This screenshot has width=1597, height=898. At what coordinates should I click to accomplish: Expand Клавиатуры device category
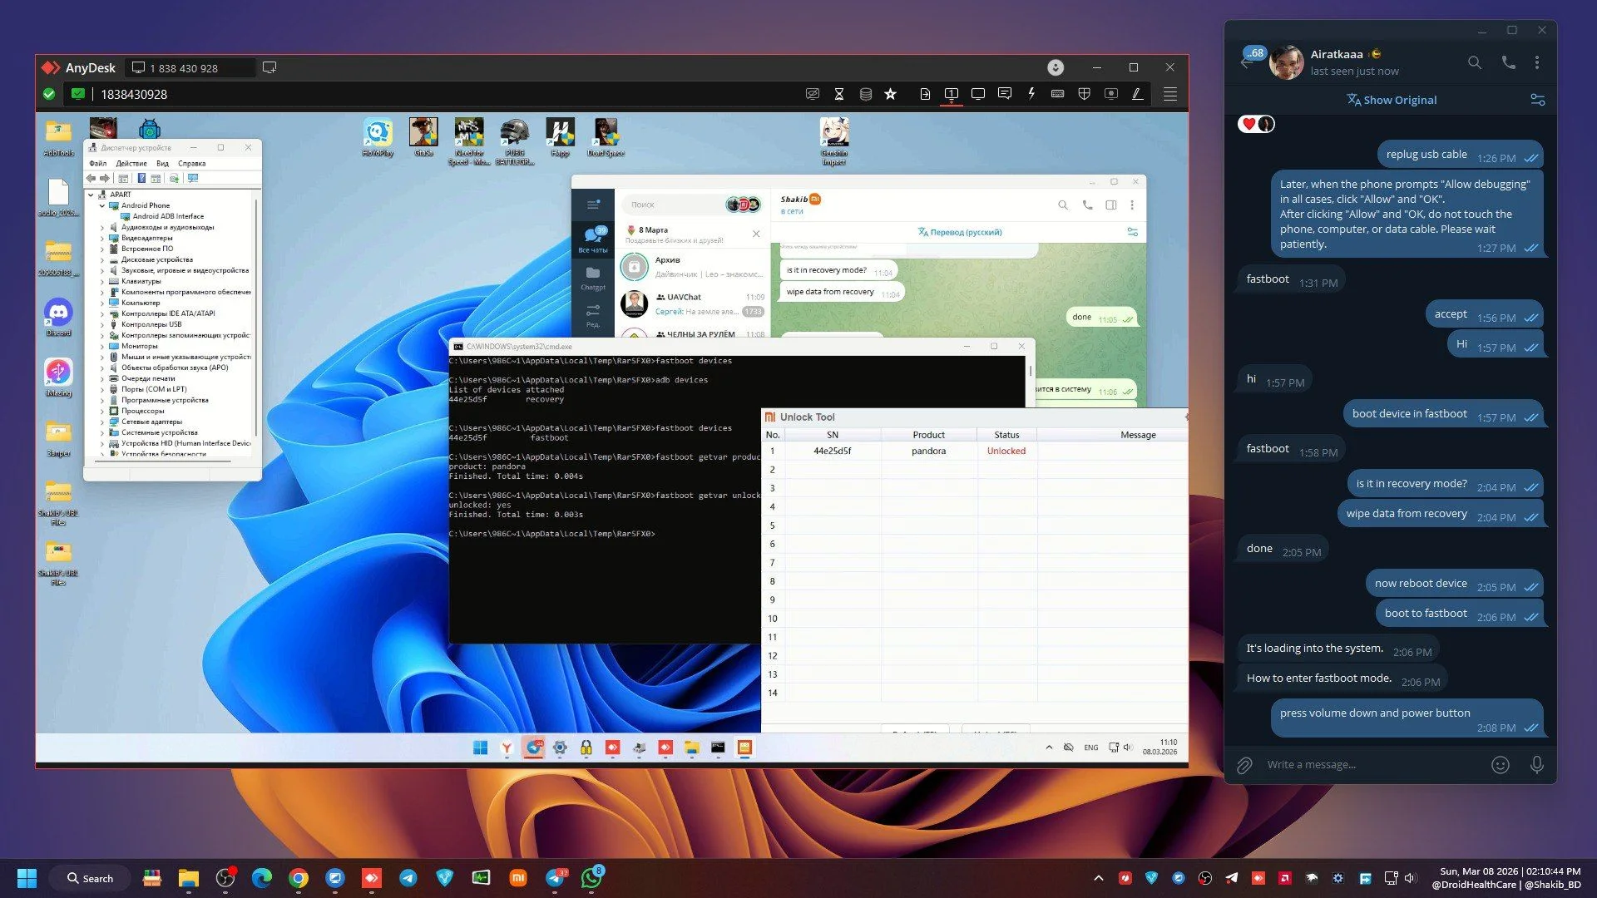pyautogui.click(x=102, y=281)
